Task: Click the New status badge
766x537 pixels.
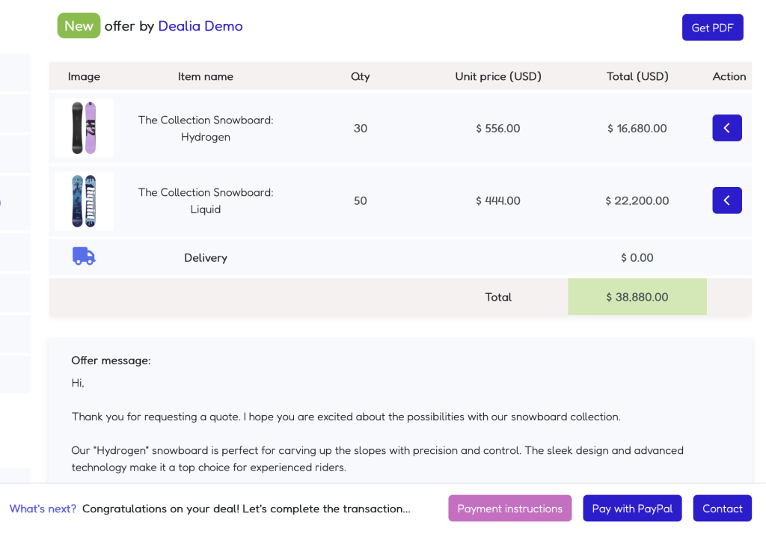Action: (x=79, y=25)
